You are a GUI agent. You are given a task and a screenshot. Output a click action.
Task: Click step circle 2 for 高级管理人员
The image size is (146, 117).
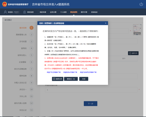[x=31, y=34]
